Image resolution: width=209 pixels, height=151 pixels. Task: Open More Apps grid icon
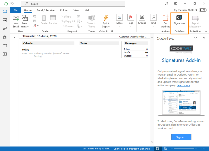point(5,54)
